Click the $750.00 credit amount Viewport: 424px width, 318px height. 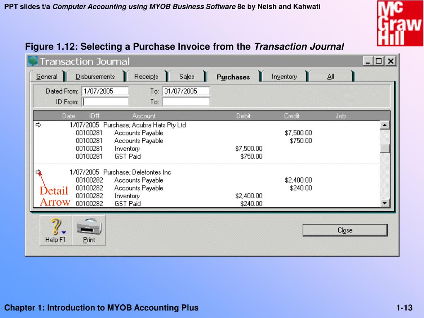pyautogui.click(x=301, y=141)
